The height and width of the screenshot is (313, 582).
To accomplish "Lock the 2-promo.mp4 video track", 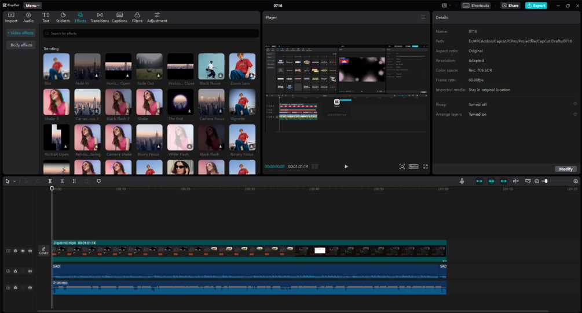I will pyautogui.click(x=15, y=251).
